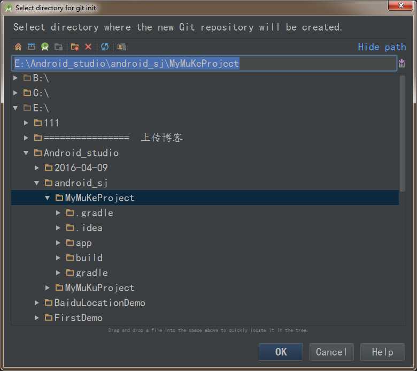Image resolution: width=417 pixels, height=371 pixels.
Task: Expand the C:\ drive node
Action: point(15,93)
